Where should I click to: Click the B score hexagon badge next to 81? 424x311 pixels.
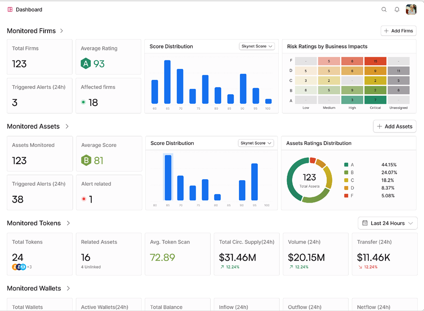pyautogui.click(x=86, y=161)
